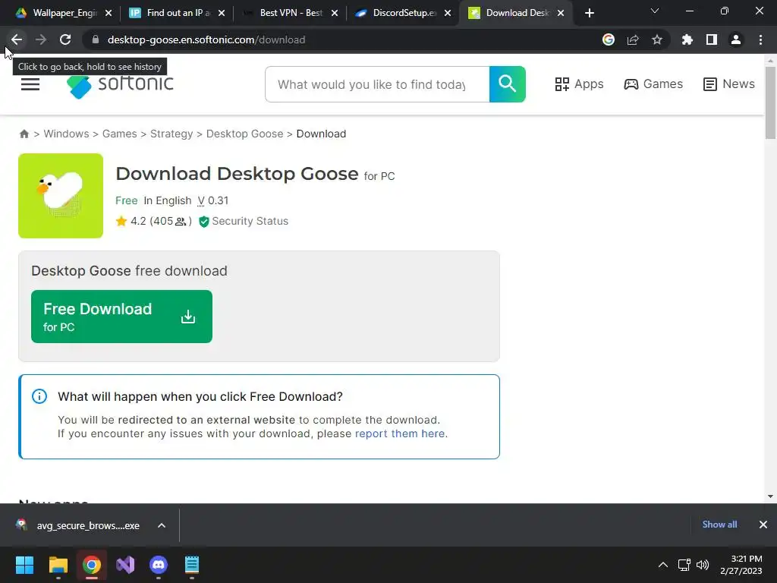
Task: Click the report them here link
Action: [400, 433]
